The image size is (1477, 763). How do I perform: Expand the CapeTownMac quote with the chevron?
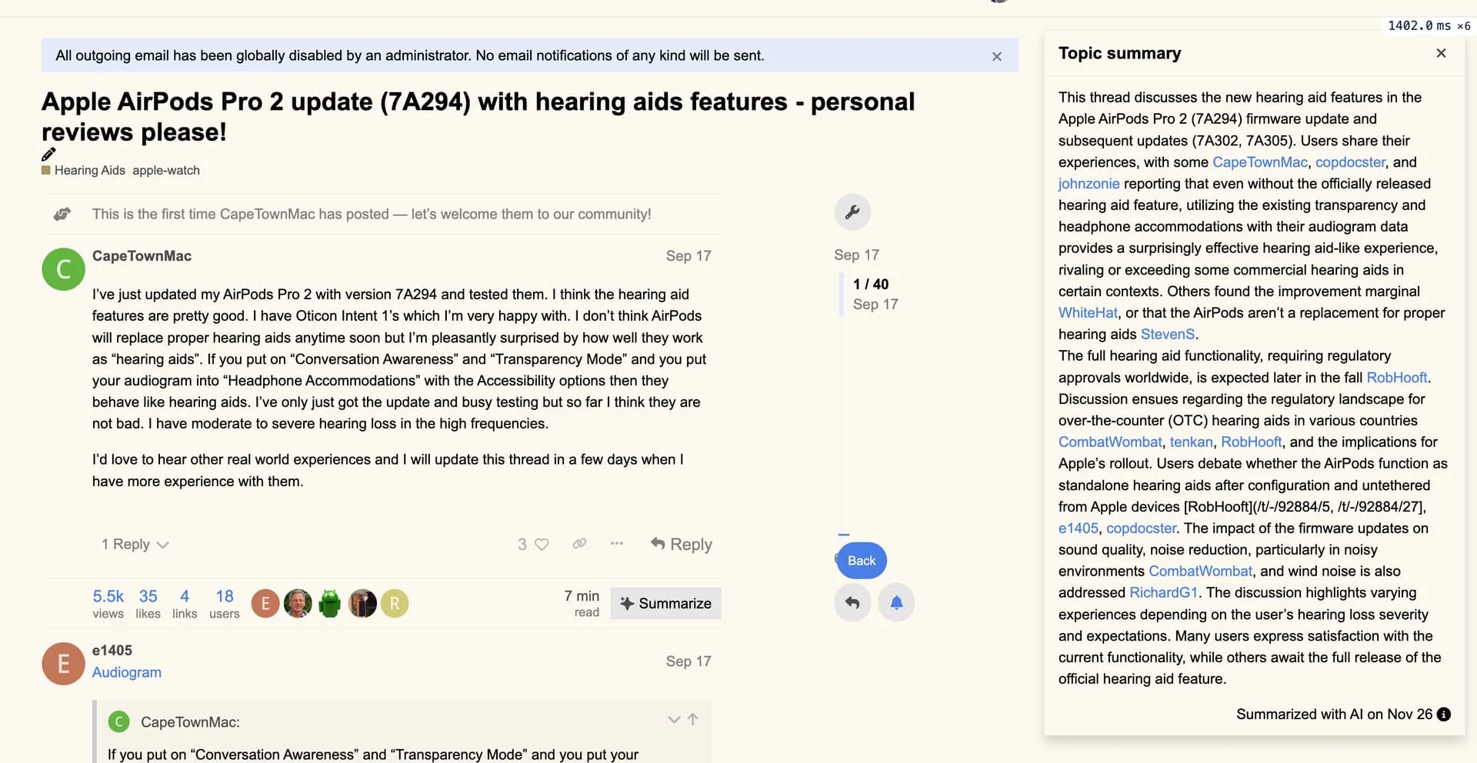674,720
